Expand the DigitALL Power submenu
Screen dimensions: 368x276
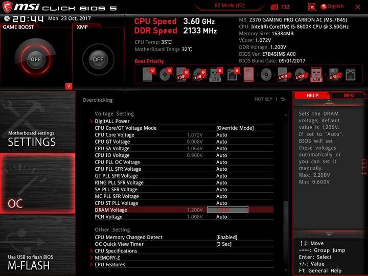[x=112, y=121]
